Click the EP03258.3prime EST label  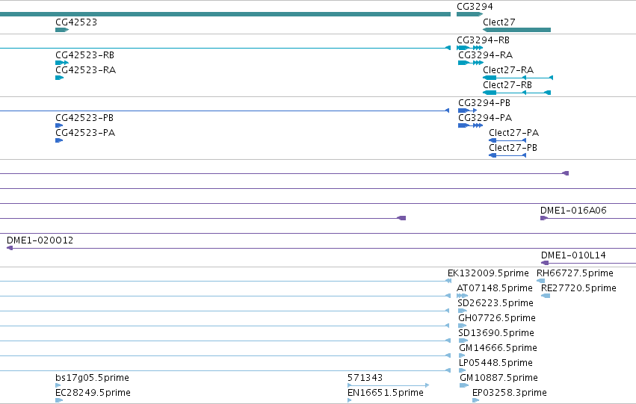point(510,393)
